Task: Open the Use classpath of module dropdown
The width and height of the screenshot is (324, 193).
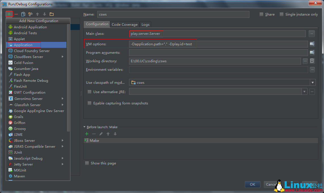Action: click(312, 83)
